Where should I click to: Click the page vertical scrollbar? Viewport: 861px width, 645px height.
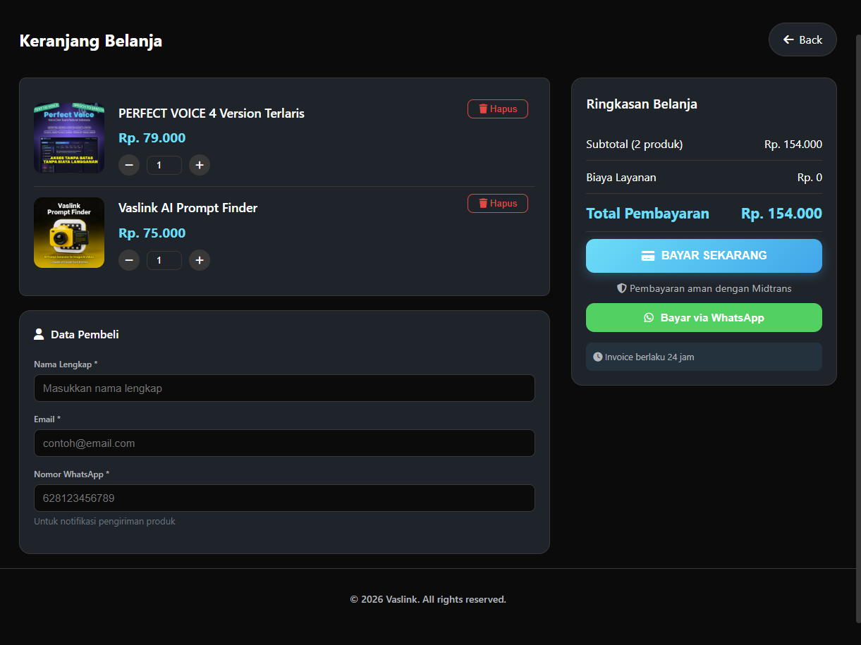857,328
